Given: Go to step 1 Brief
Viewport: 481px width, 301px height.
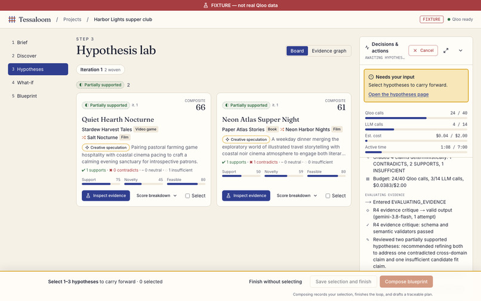Looking at the screenshot, I should click(x=38, y=42).
